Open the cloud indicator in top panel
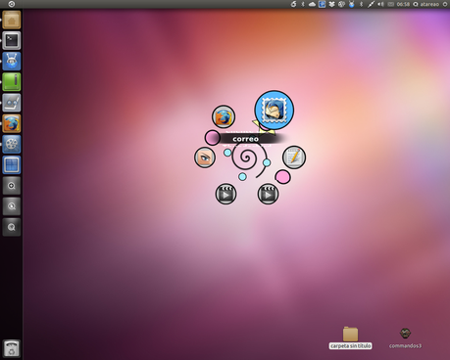This screenshot has height=360, width=450. click(x=312, y=4)
